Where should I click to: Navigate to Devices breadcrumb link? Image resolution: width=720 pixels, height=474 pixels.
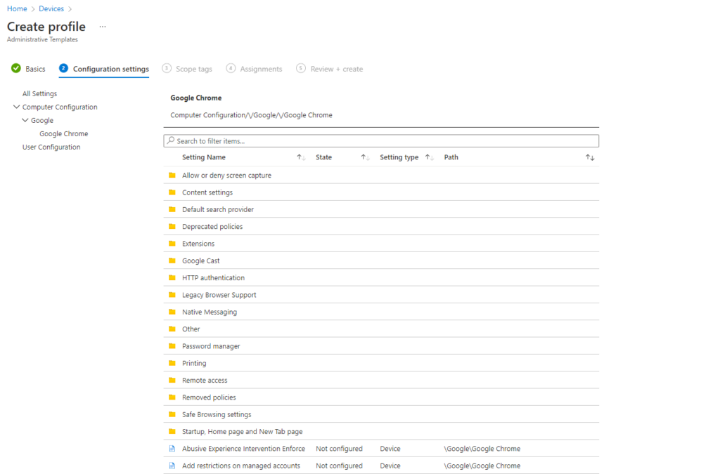click(51, 8)
